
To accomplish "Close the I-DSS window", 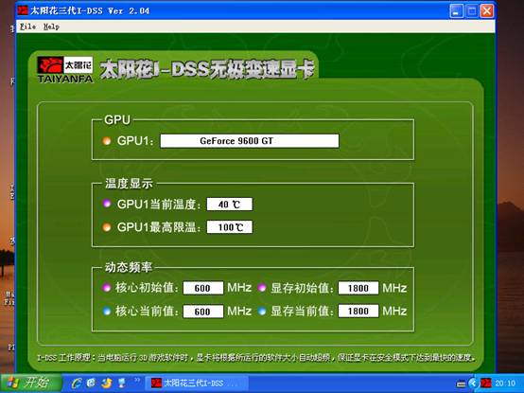I will [x=487, y=11].
